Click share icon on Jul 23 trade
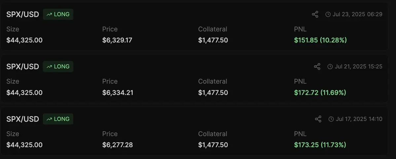Image resolution: width=396 pixels, height=159 pixels. click(315, 14)
